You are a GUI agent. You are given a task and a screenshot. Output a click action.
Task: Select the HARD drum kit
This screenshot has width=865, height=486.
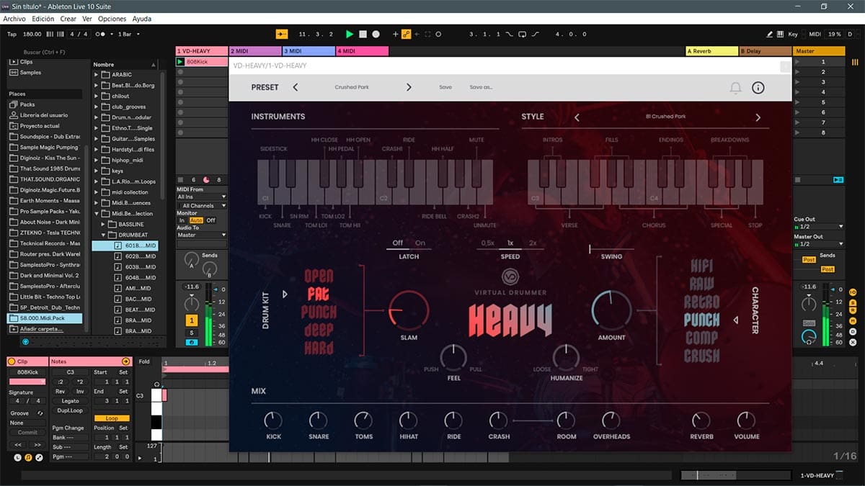[x=319, y=348]
